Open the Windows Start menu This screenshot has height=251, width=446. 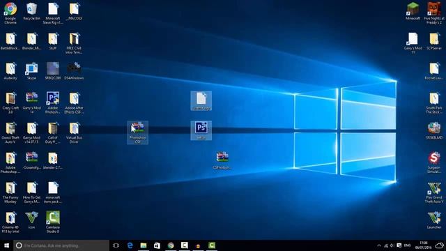tap(6, 245)
